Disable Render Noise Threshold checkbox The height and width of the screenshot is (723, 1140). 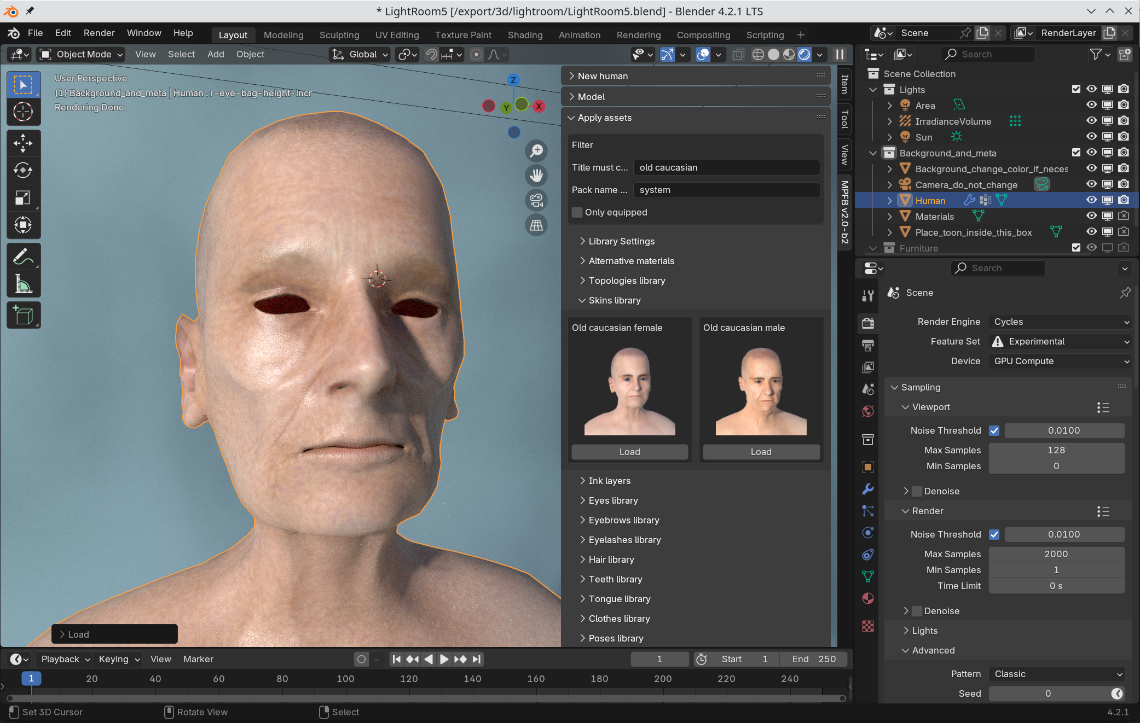(x=994, y=534)
